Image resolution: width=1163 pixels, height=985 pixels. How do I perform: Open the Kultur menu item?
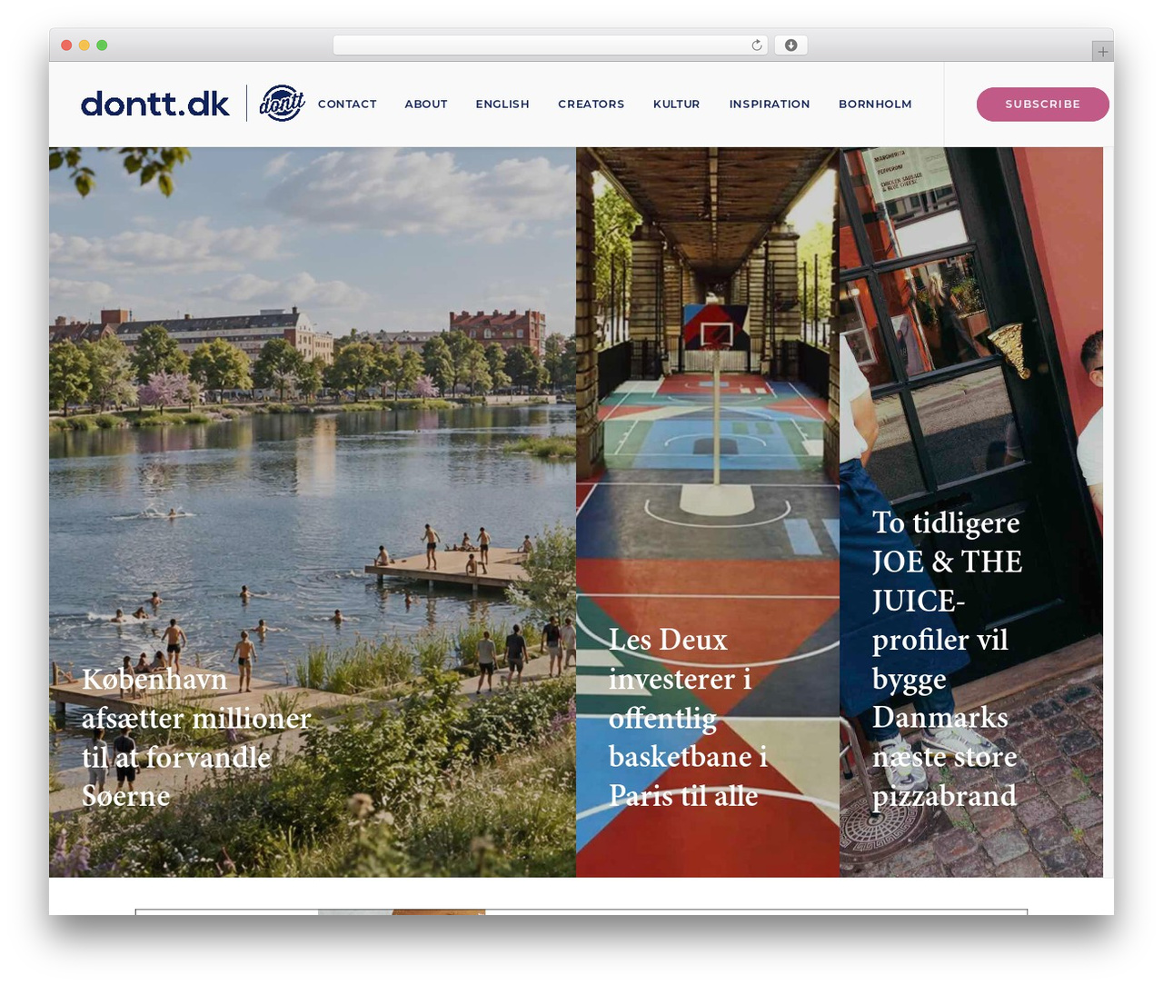[x=677, y=104]
